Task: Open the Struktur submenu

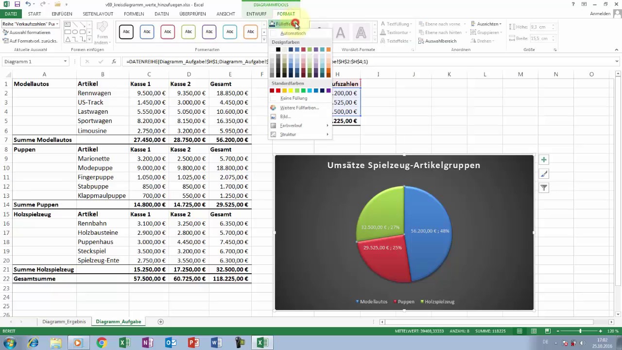Action: click(299, 134)
